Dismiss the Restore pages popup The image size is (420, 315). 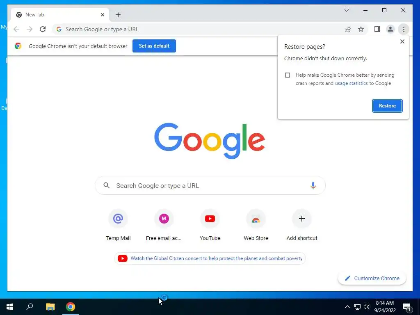pyautogui.click(x=402, y=41)
